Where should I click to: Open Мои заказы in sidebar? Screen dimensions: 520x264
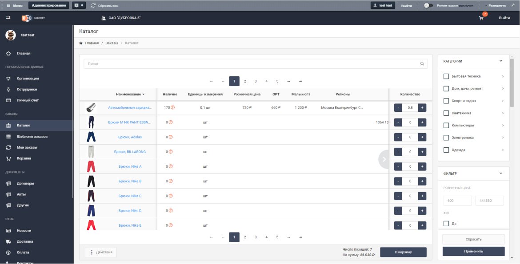pyautogui.click(x=27, y=147)
